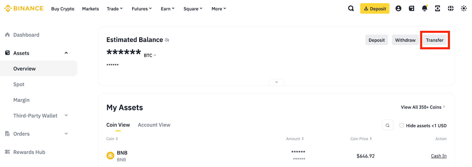
Task: Toggle the hide balance eye icon
Action: tap(167, 40)
